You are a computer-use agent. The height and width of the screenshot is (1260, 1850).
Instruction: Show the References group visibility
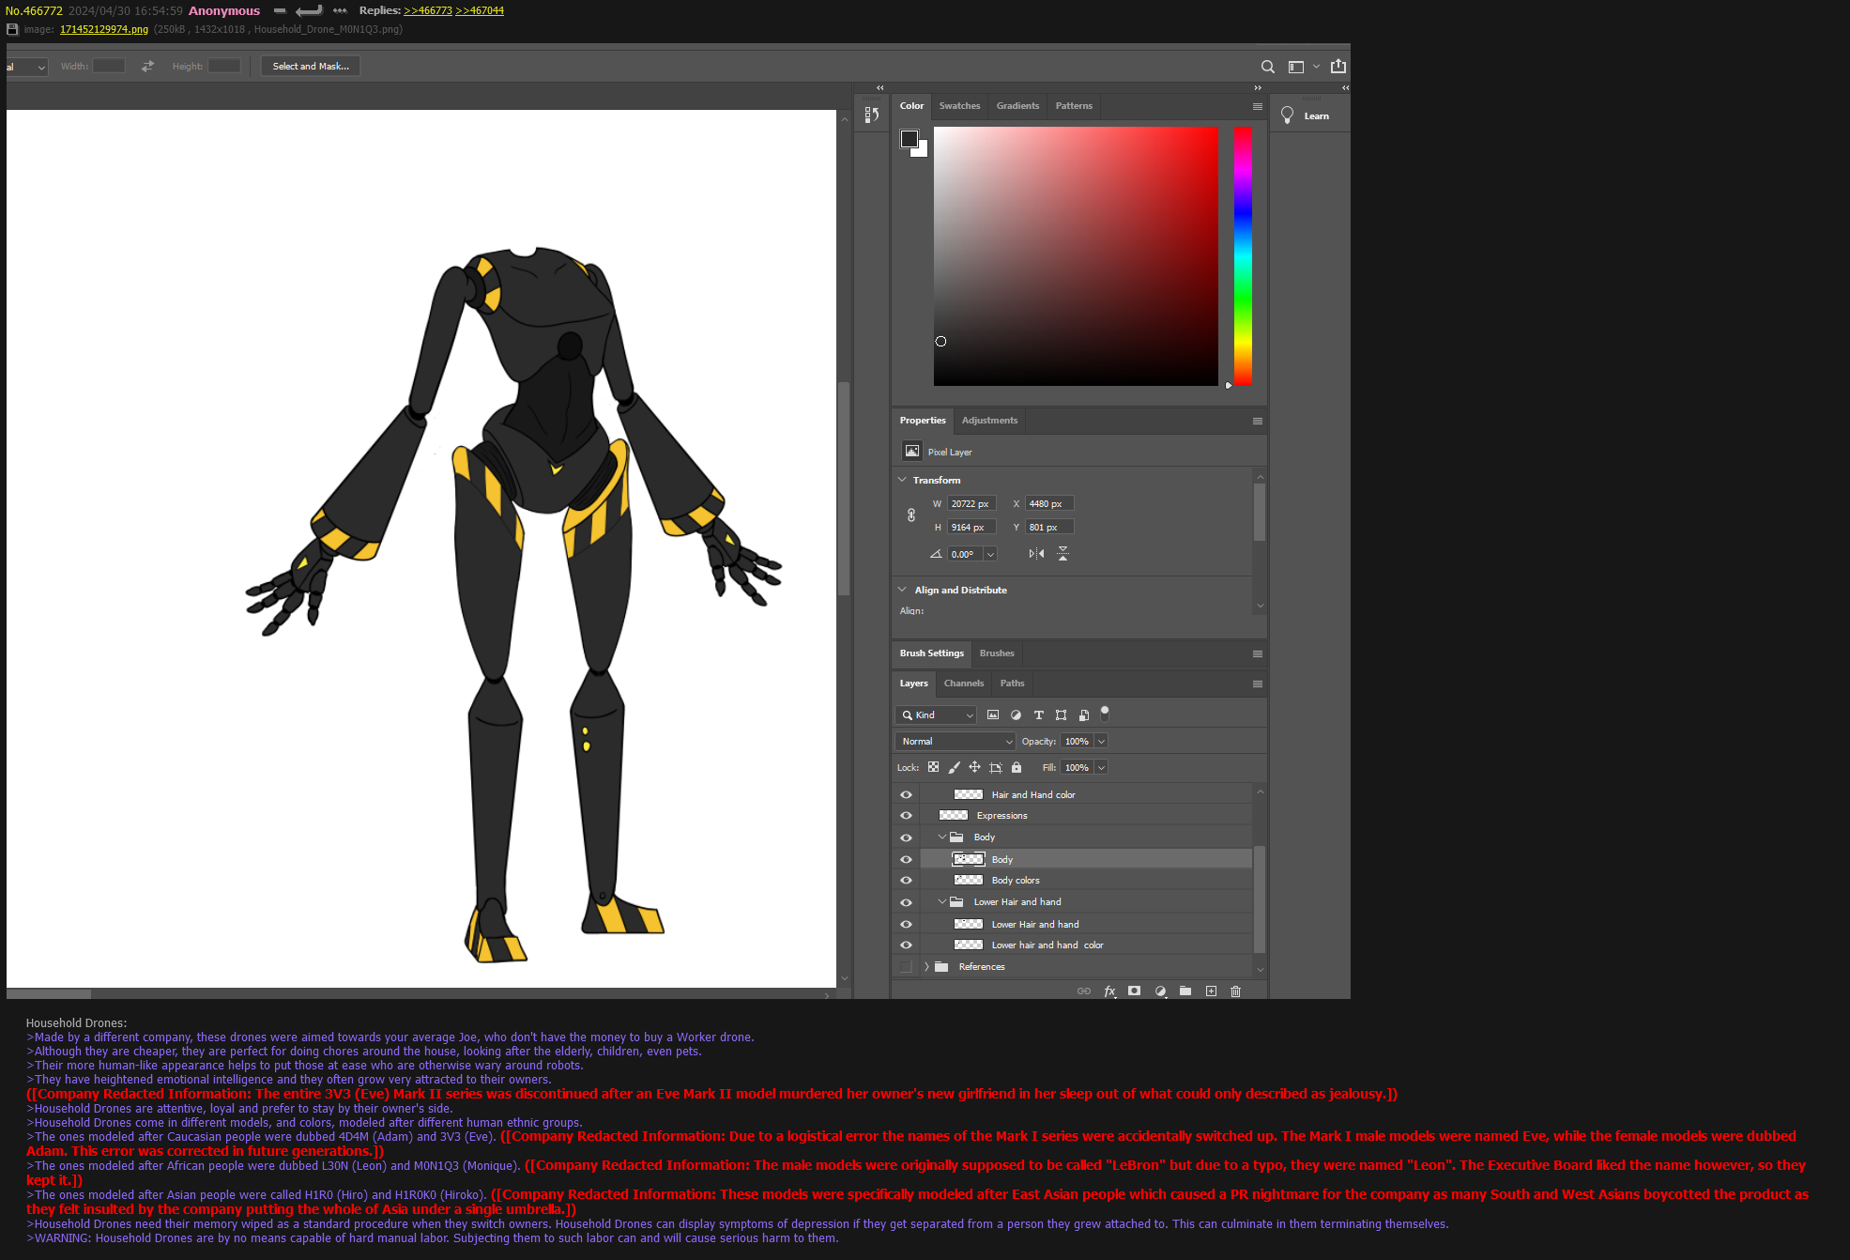point(906,967)
